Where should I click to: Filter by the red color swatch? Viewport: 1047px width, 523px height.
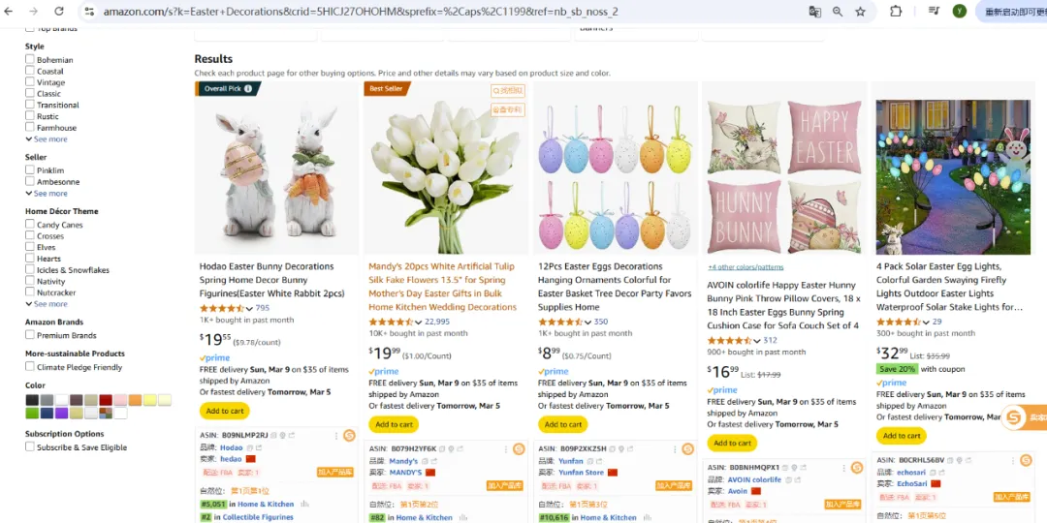(x=106, y=400)
